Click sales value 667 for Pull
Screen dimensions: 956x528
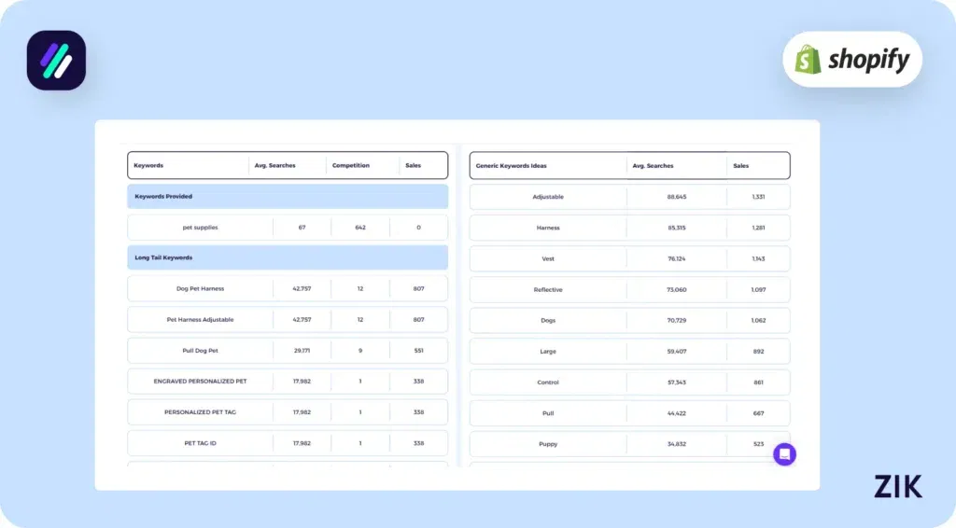(758, 413)
